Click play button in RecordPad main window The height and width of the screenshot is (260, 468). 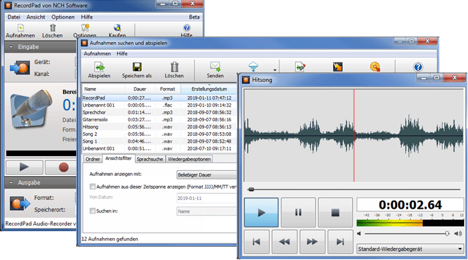coord(24,167)
